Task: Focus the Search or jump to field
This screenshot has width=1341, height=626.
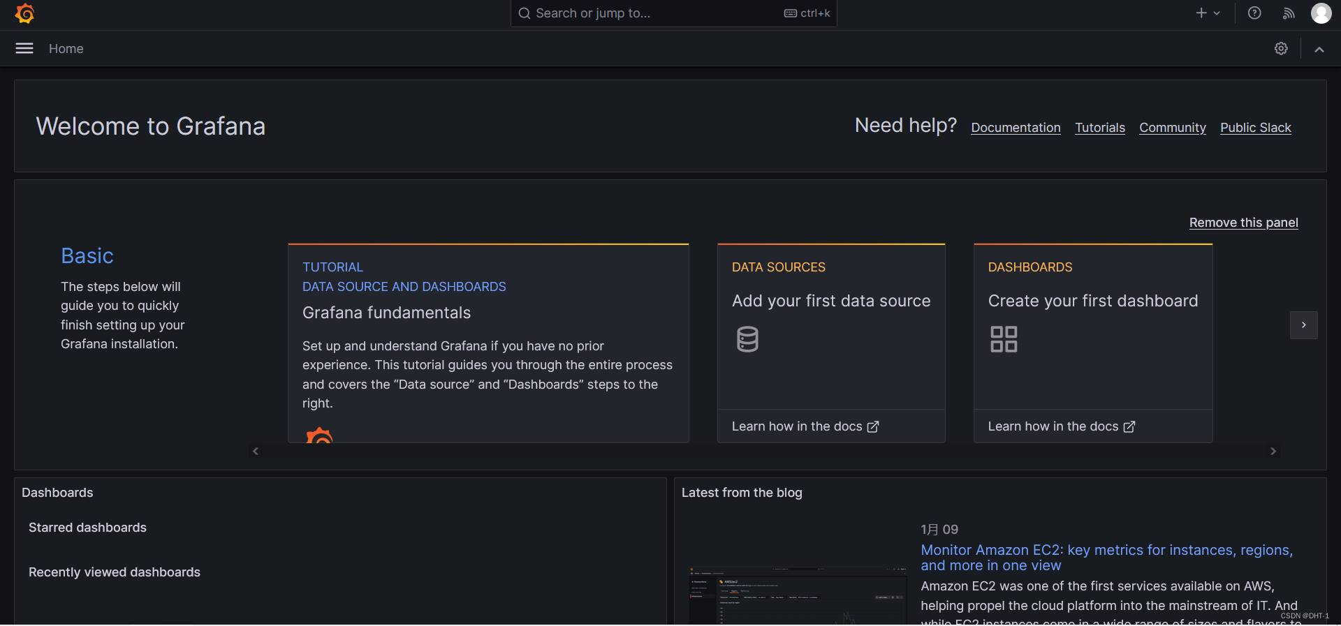Action: [673, 13]
